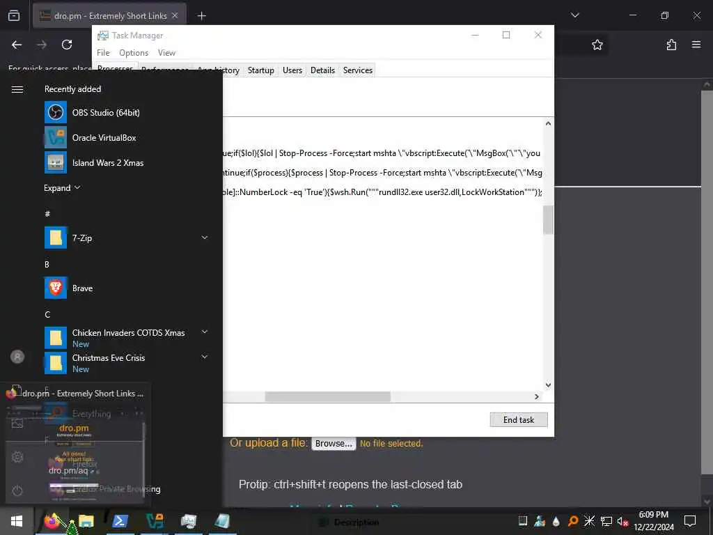713x535 pixels.
Task: Click the Start menu hamburger icon
Action: (17, 89)
